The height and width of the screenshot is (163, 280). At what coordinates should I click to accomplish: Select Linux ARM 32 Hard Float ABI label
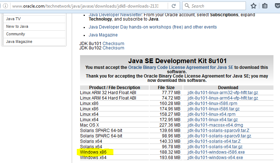tap(108, 93)
